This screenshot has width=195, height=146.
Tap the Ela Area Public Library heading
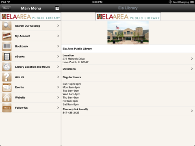tap(77, 49)
